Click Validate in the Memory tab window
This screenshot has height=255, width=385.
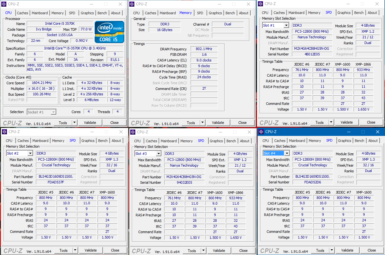(x=218, y=123)
